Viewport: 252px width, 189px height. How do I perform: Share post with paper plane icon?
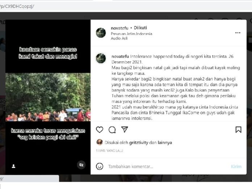click(125, 129)
